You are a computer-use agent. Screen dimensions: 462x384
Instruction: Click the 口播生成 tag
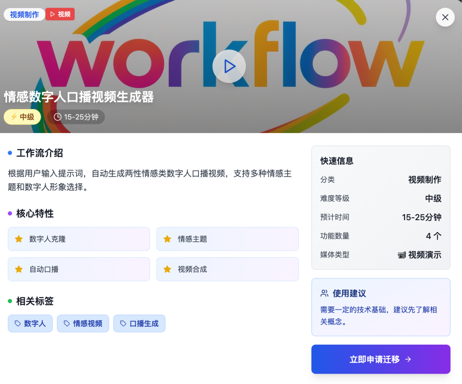click(x=139, y=323)
